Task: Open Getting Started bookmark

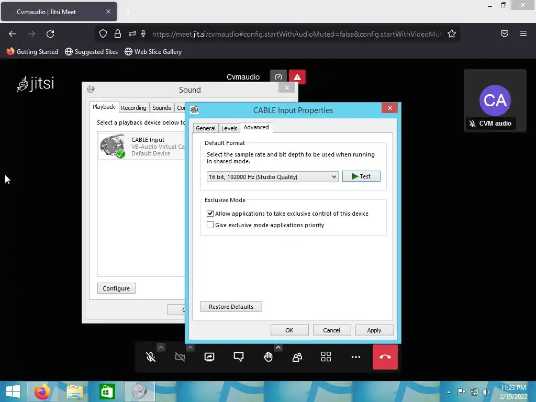Action: (32, 52)
